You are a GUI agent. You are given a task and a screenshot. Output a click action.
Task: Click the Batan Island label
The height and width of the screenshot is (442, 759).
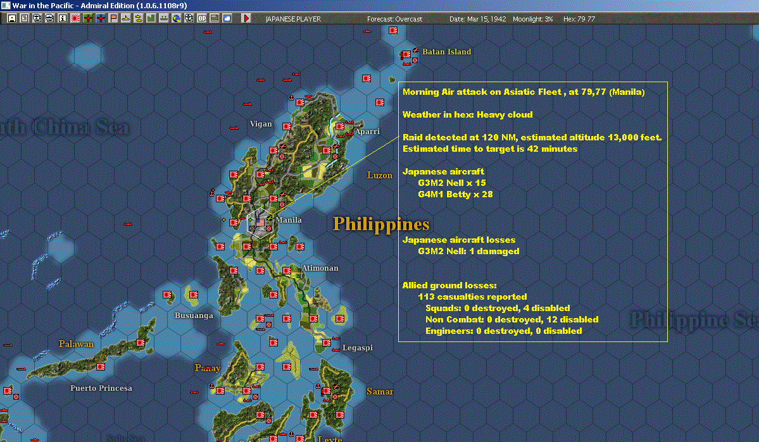coord(446,52)
